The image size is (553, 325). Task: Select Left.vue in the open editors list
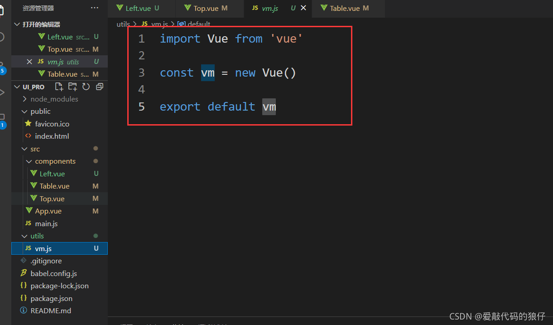point(59,37)
